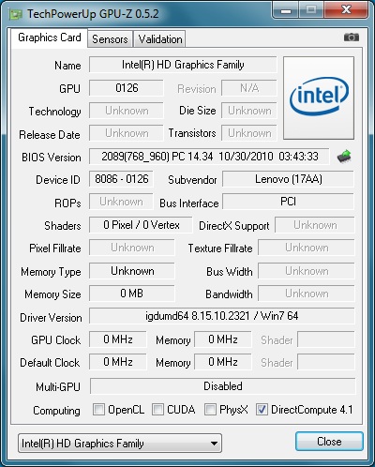Click the Driver Version field igdumd64
375x467 pixels.
(x=222, y=316)
